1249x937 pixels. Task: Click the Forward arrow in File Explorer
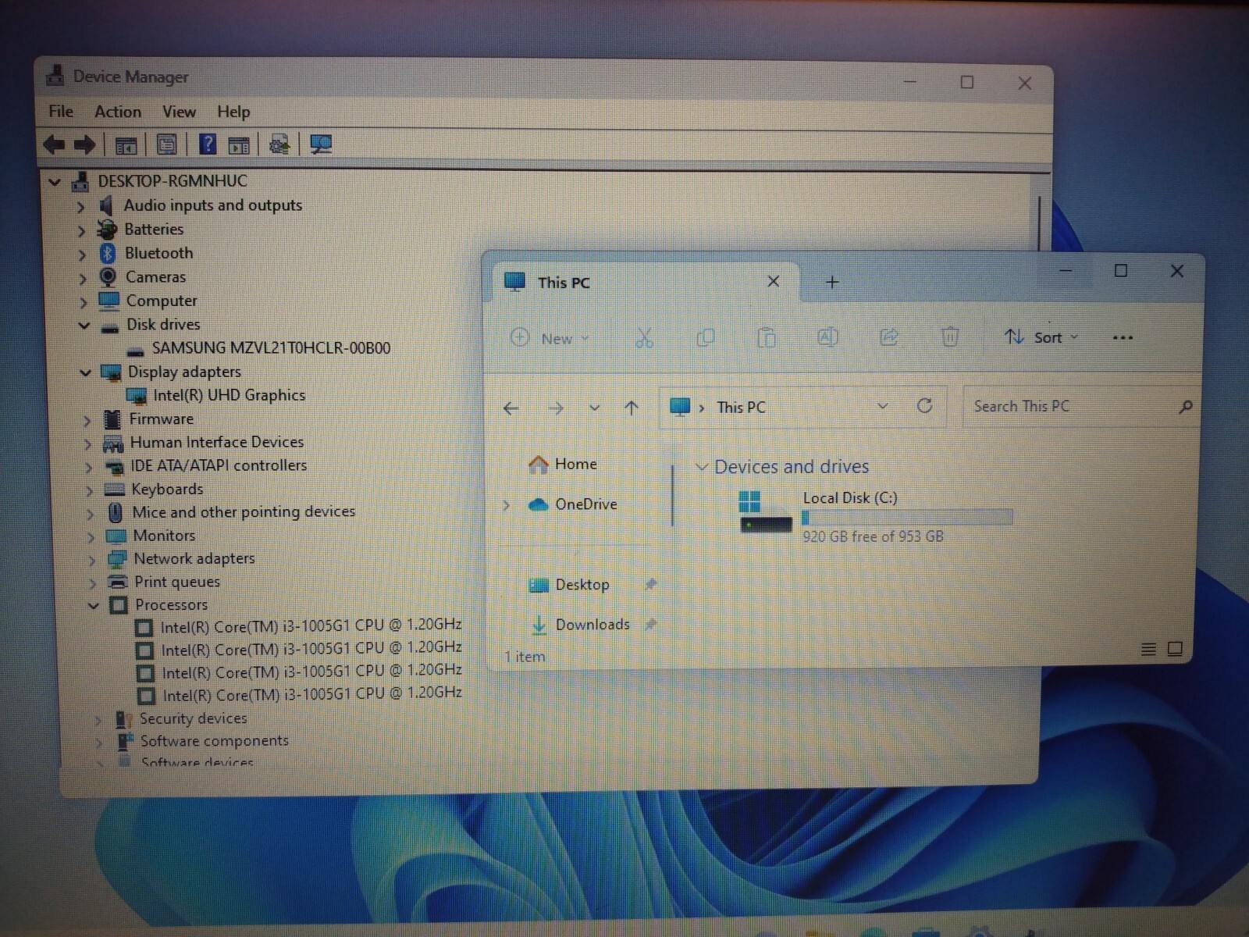click(x=556, y=408)
